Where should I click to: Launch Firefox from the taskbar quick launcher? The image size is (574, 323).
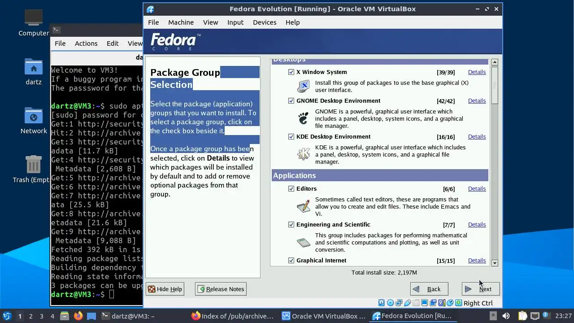pyautogui.click(x=78, y=316)
